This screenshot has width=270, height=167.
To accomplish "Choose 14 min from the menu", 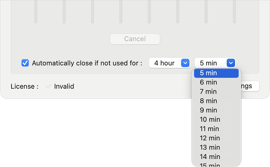I will tap(216, 157).
